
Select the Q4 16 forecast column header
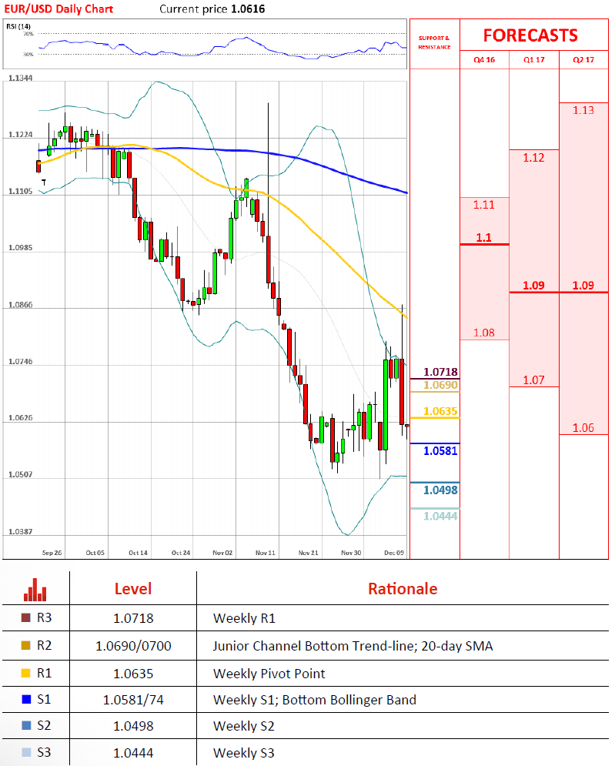pos(484,59)
